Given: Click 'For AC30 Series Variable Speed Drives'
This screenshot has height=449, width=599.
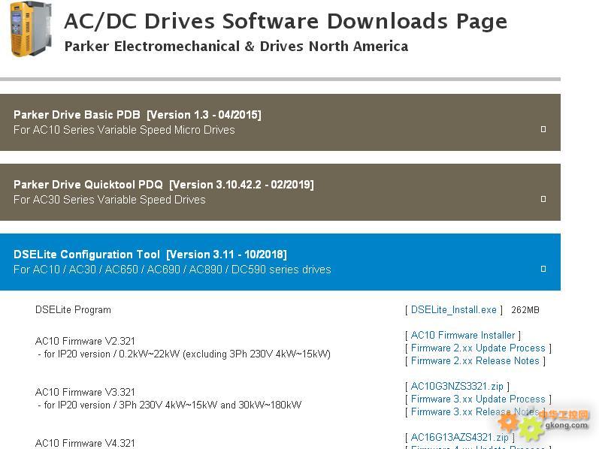Looking at the screenshot, I should 109,200.
